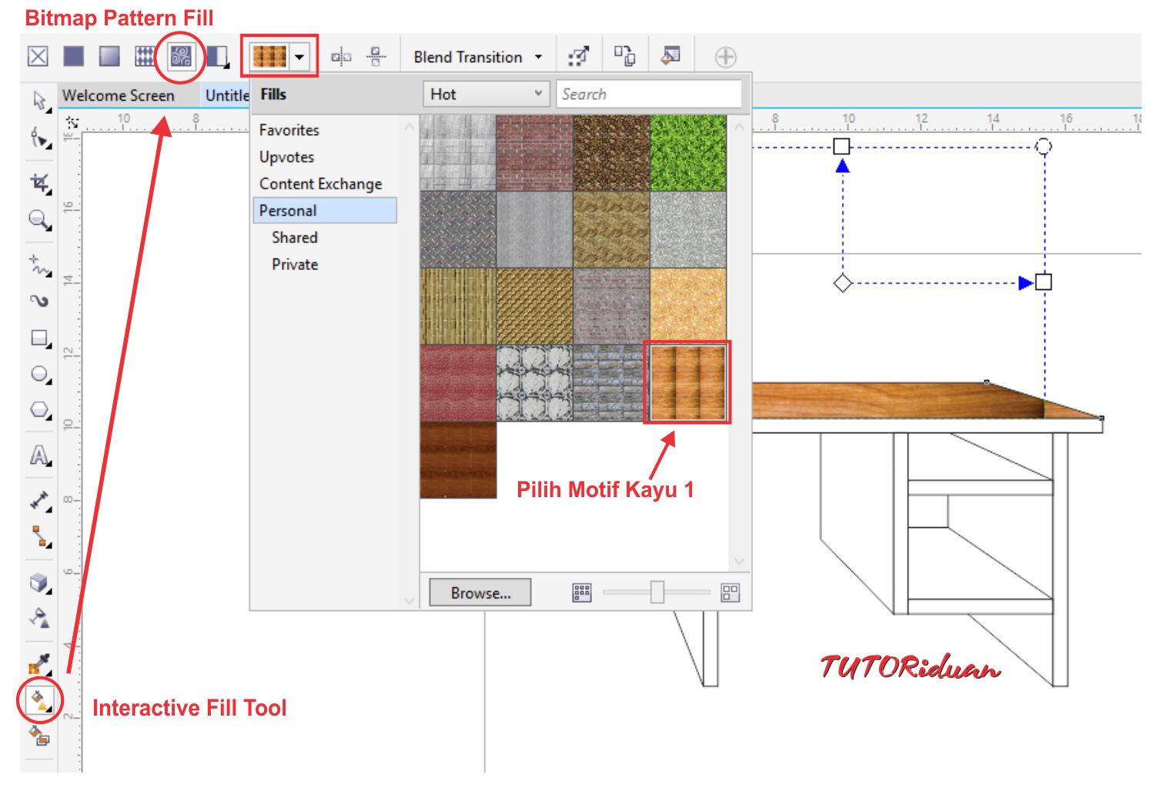1163x791 pixels.
Task: Select the Bitmap Pattern Fill icon
Action: pos(182,55)
